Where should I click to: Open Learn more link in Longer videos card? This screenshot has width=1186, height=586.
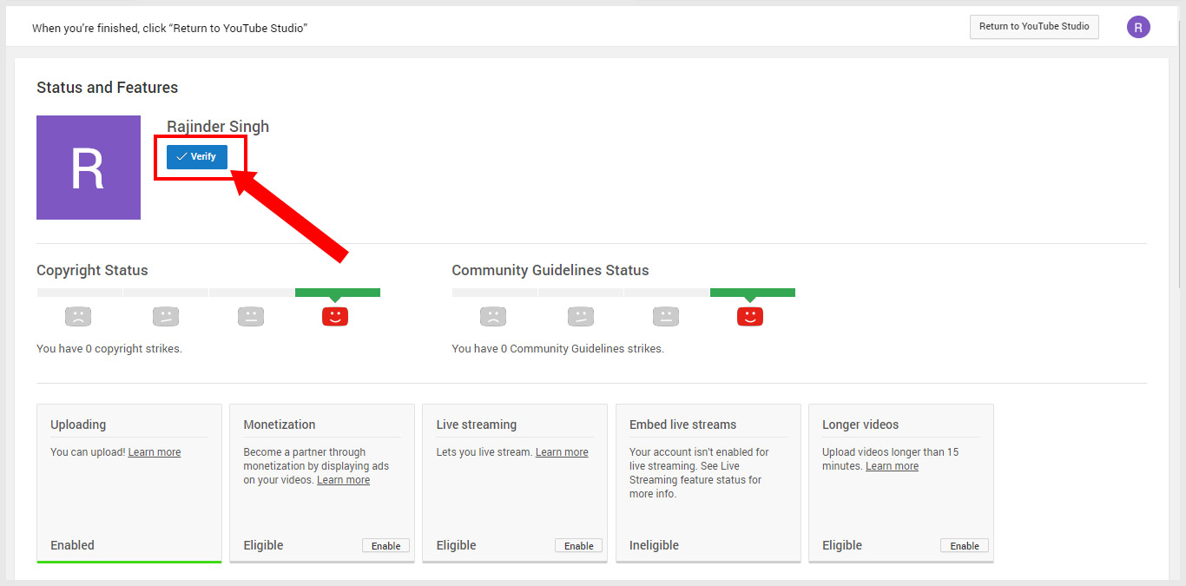coord(892,466)
